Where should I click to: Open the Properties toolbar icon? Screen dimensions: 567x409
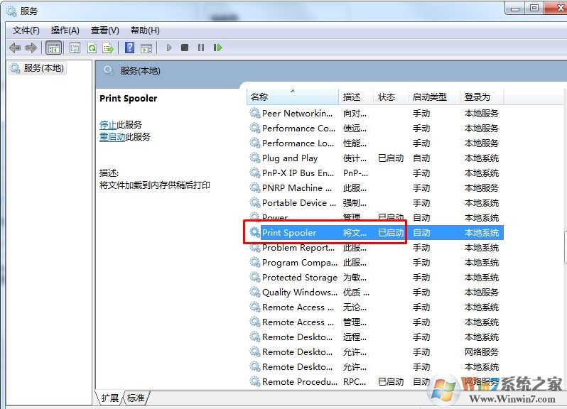point(75,48)
